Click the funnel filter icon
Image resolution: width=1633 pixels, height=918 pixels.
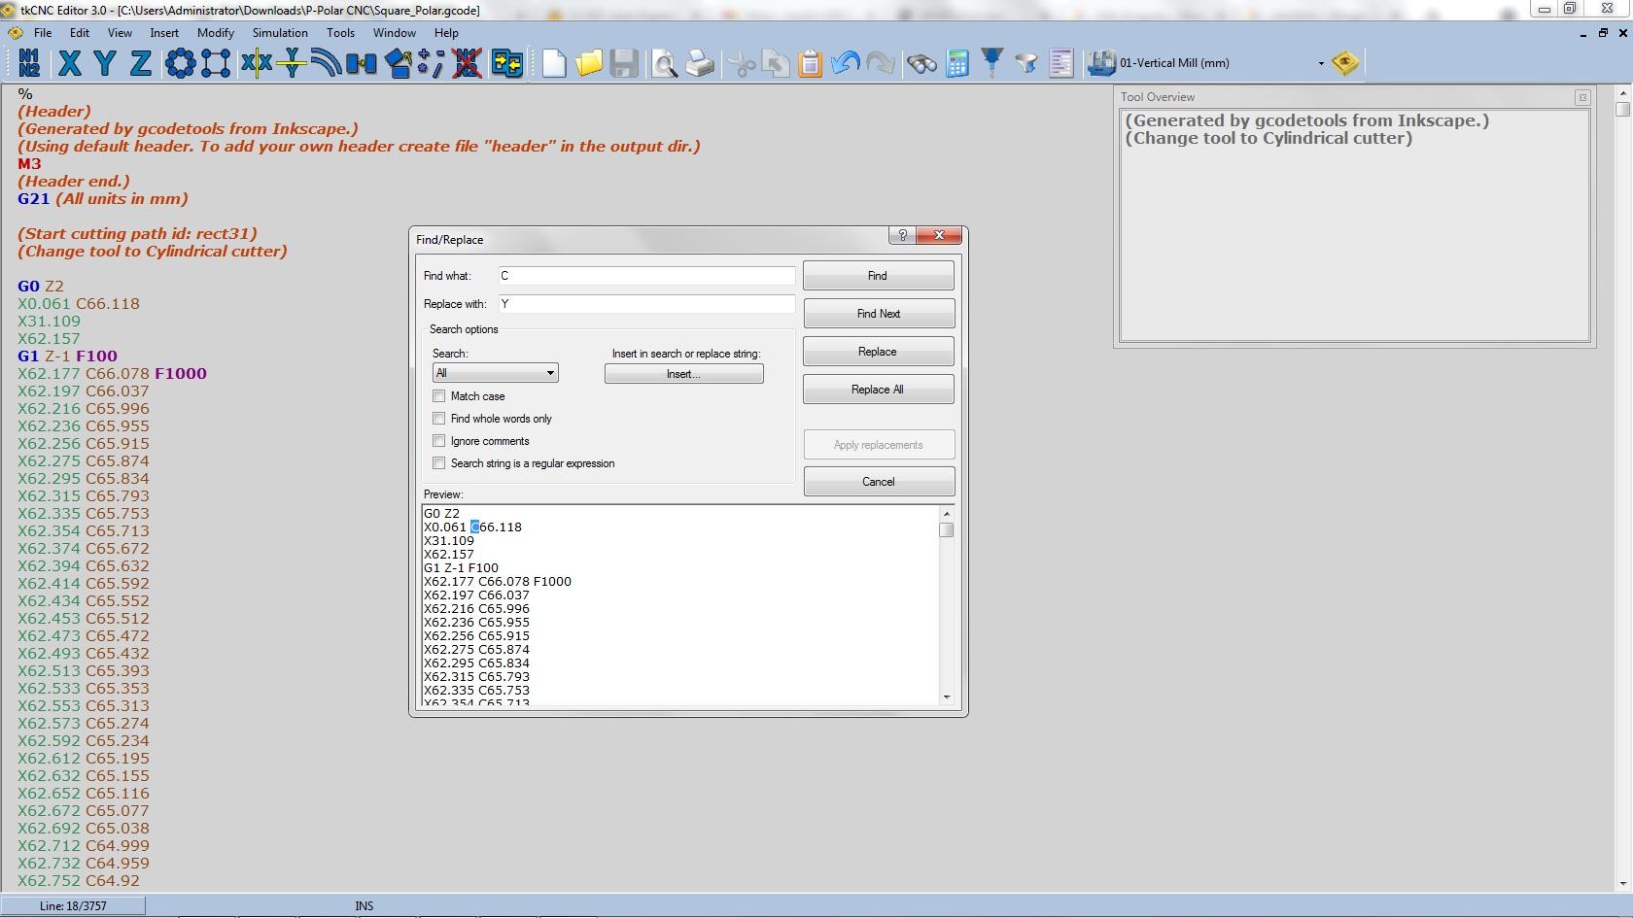pyautogui.click(x=1026, y=63)
